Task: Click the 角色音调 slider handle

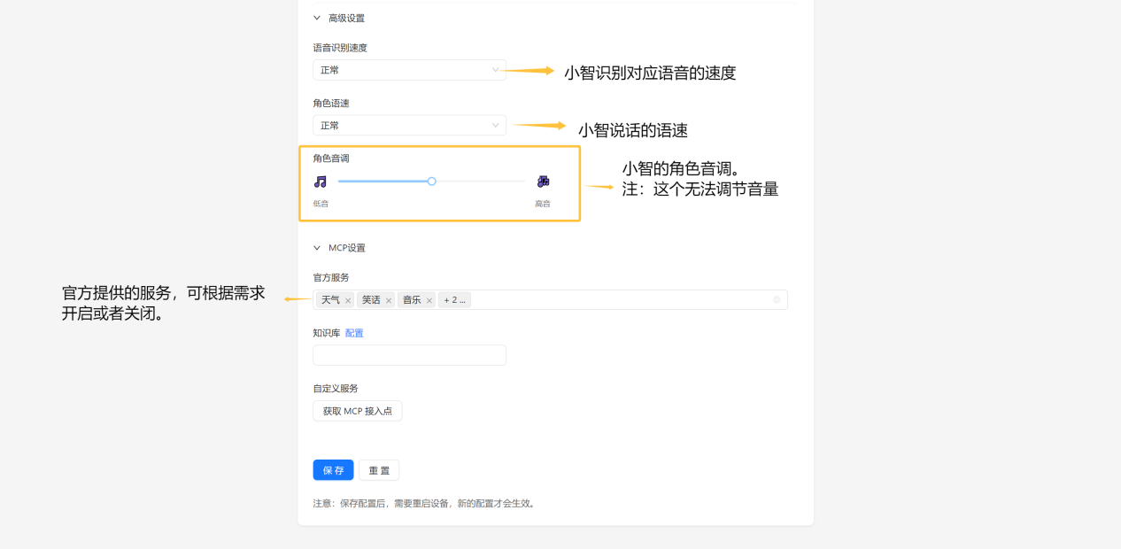Action: (431, 181)
